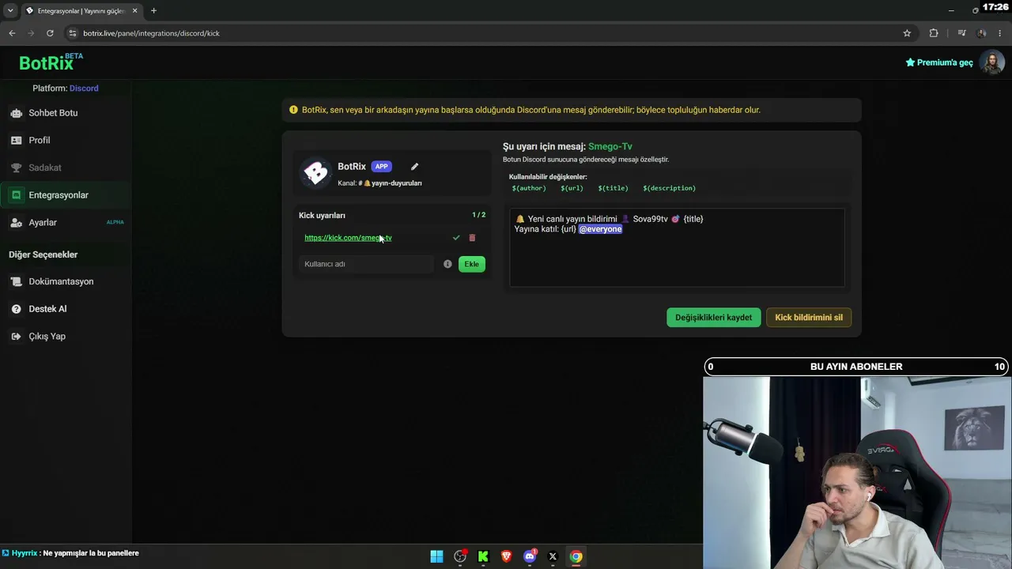Close the Entegrasyonlar browser tab
The width and height of the screenshot is (1012, 569).
(x=135, y=11)
